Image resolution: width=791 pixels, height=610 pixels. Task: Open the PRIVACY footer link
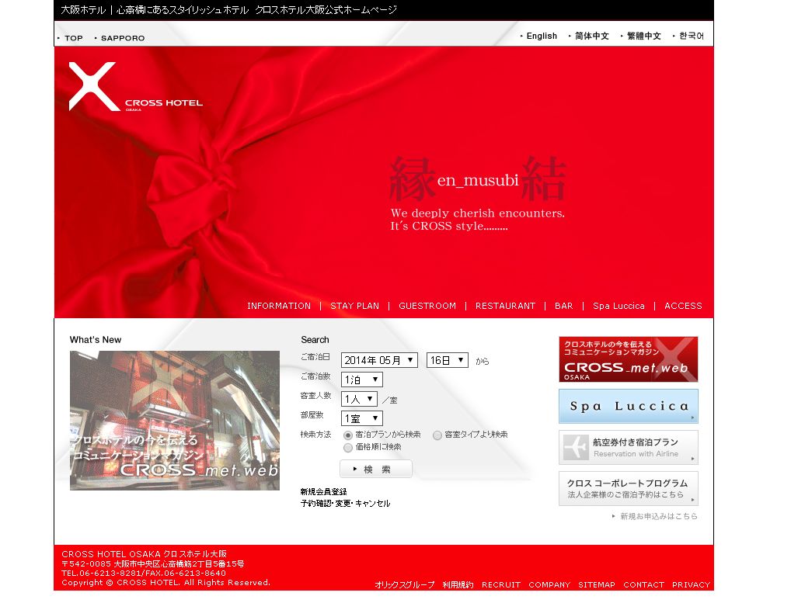(691, 585)
